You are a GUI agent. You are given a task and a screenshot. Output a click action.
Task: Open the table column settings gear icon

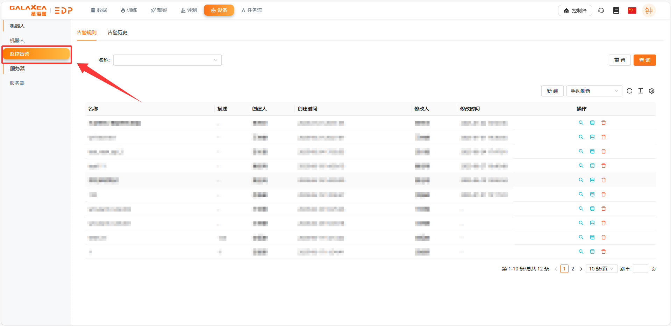point(651,91)
